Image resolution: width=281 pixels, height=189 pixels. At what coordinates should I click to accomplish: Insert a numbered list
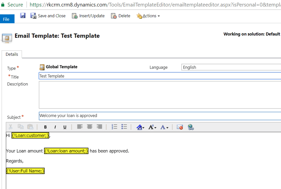click(x=114, y=127)
